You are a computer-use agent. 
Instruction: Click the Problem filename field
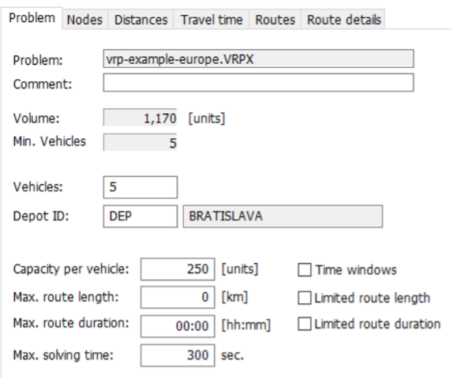click(x=259, y=59)
